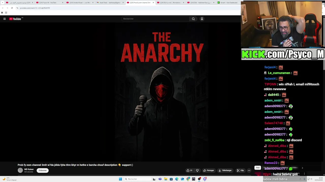
Task: Open the clock and date 22:48
Action: pos(319,179)
